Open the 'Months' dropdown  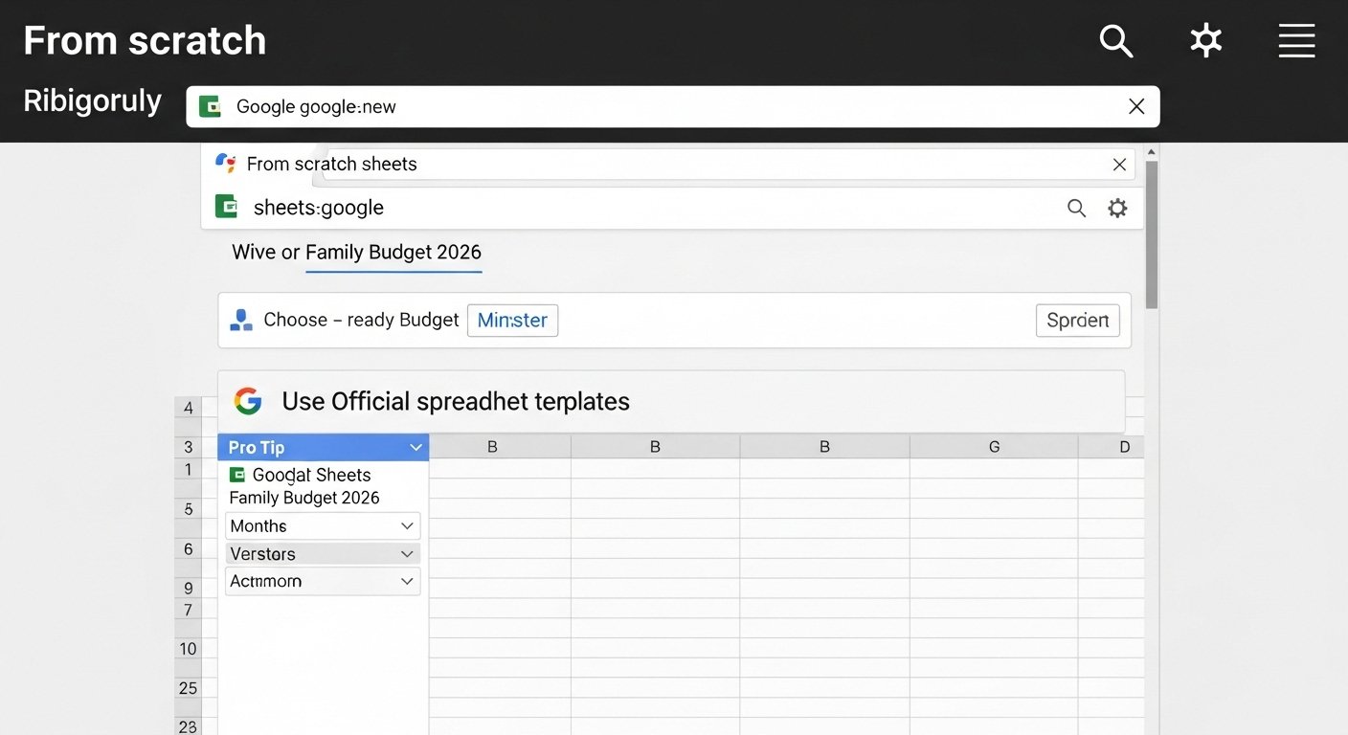(323, 526)
